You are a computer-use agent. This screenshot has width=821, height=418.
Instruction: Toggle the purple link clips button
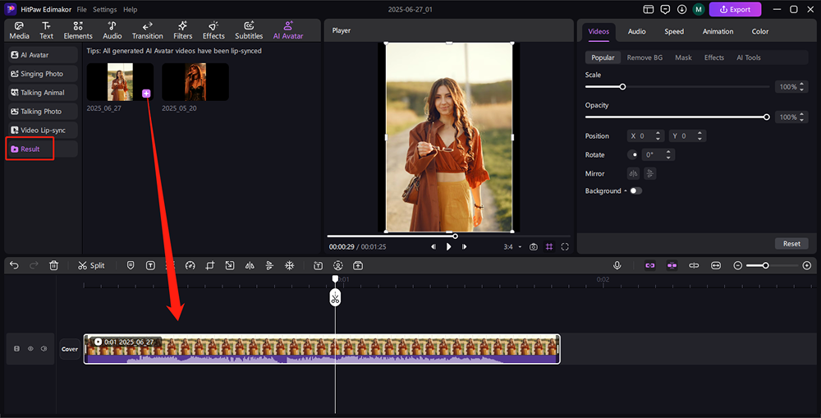pos(649,265)
